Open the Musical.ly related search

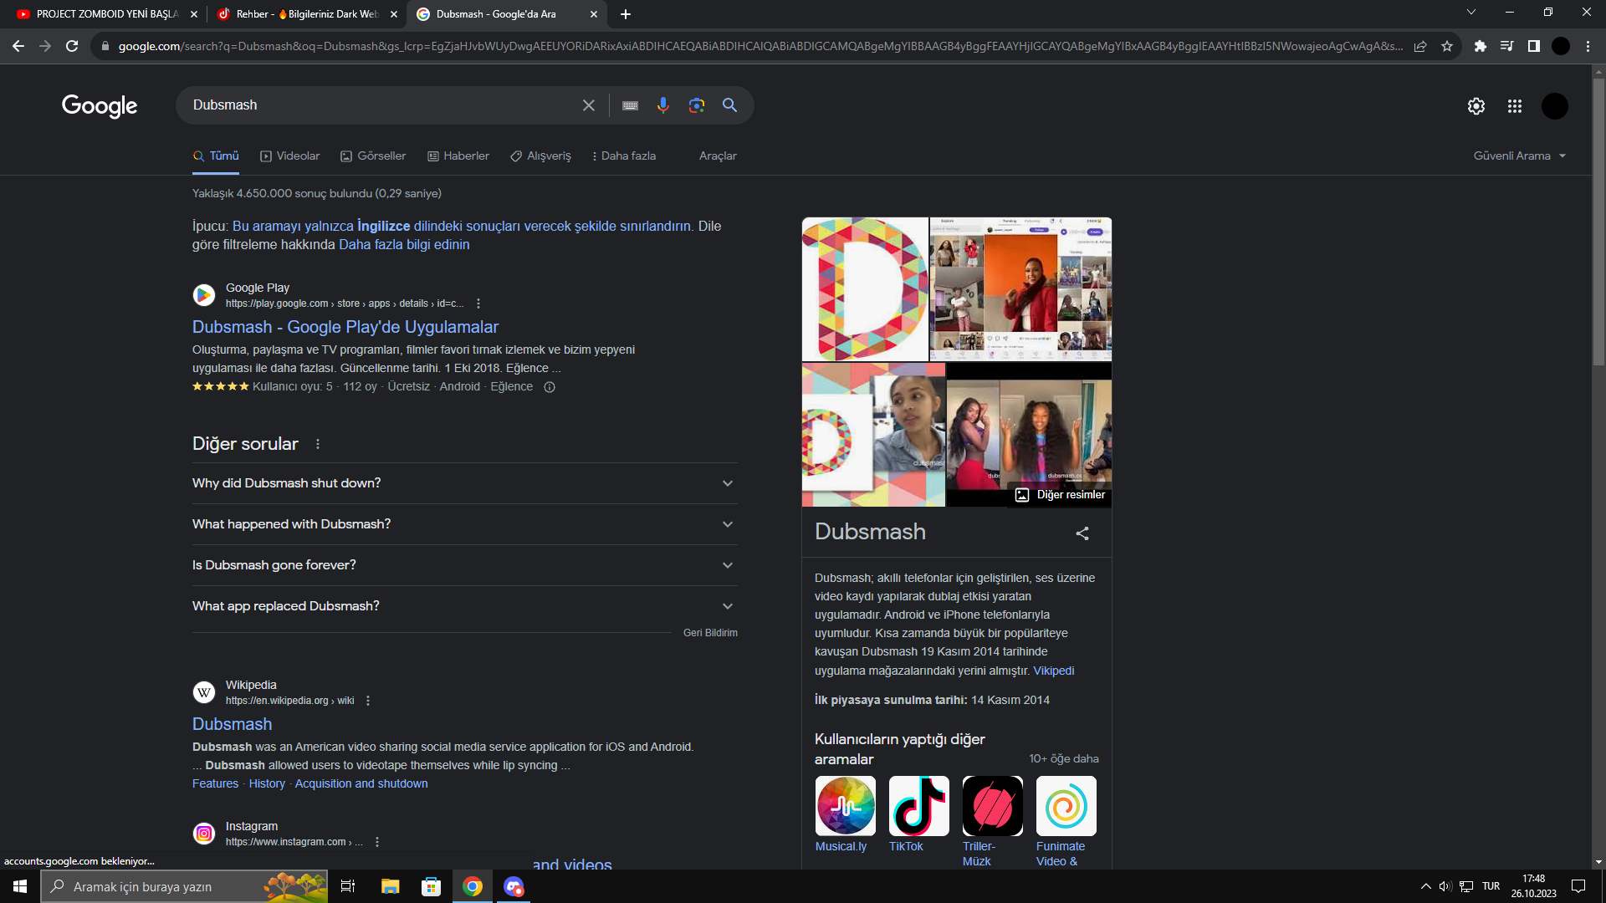(x=845, y=815)
